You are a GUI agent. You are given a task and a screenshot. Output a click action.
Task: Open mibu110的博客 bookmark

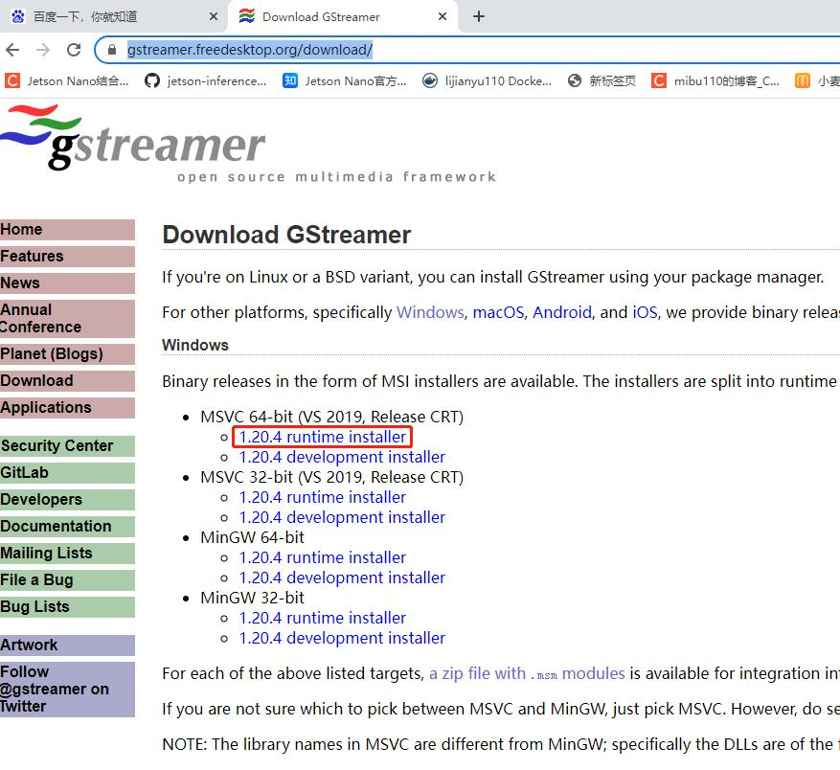715,80
